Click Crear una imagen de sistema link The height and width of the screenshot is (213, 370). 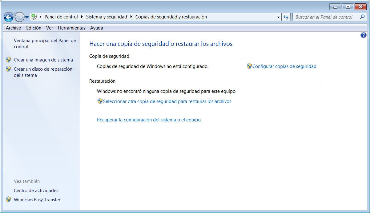click(43, 60)
